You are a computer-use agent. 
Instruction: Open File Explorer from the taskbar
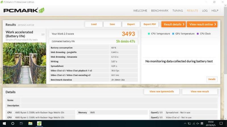tap(30, 124)
